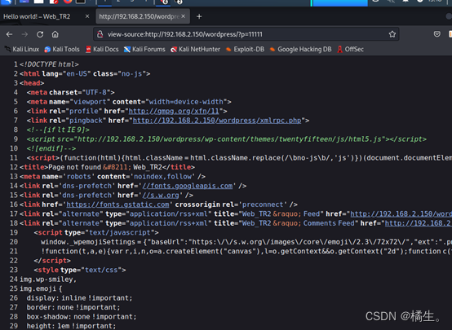Open the OffSec bookmark
The width and height of the screenshot is (452, 330).
(351, 49)
